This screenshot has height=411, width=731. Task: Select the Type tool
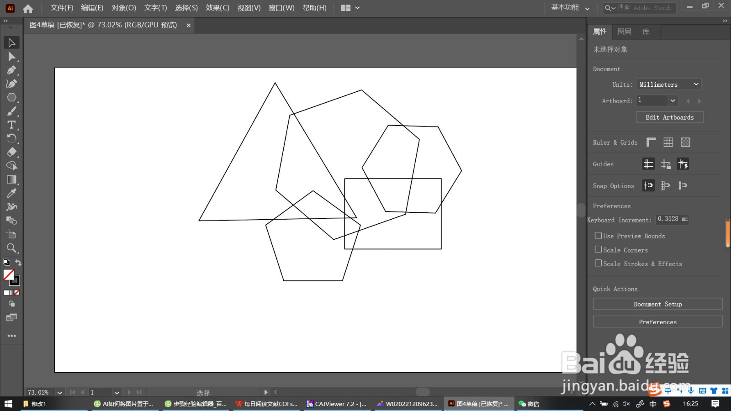coord(11,125)
